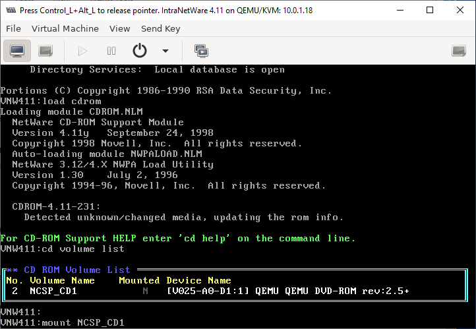Shut down the virtual machine
Image resolution: width=476 pixels, height=329 pixels.
tap(140, 51)
